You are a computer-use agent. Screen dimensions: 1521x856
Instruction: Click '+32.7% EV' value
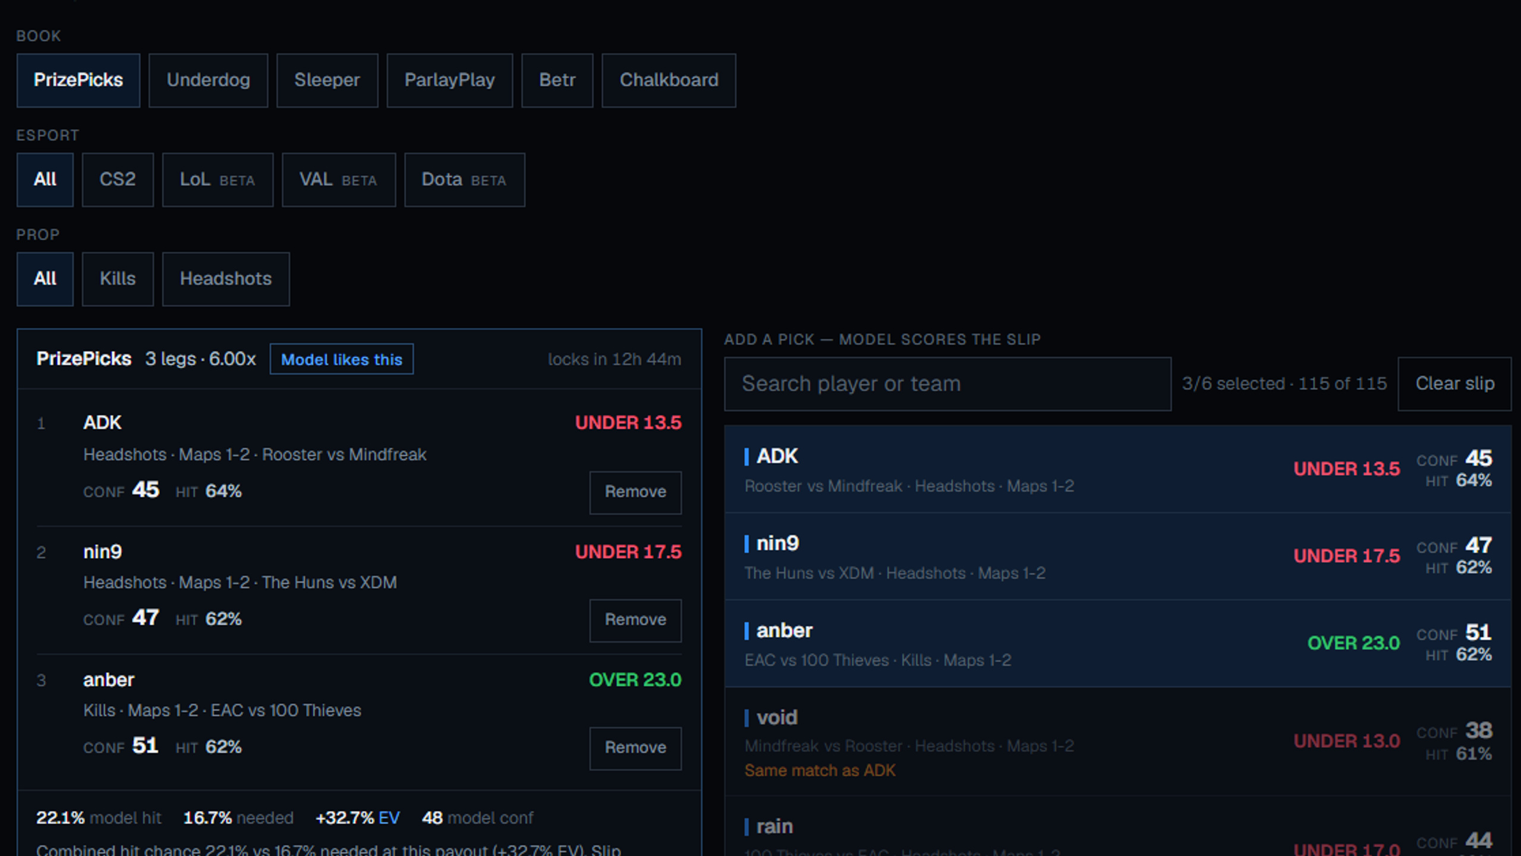point(357,818)
